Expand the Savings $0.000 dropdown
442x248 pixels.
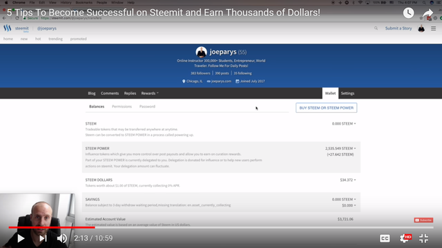tap(349, 205)
